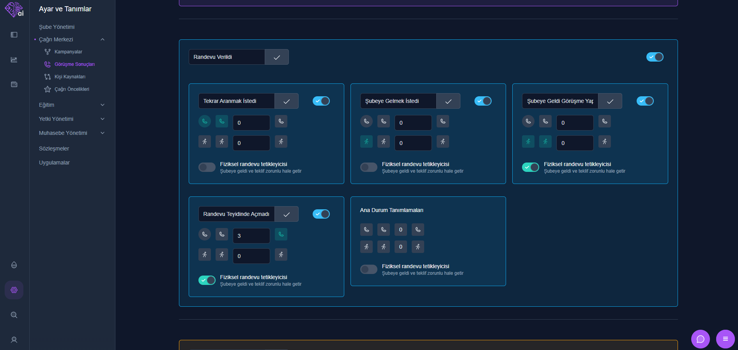Confirm Randevu Teyidinde Açmadı name with checkmark button
The height and width of the screenshot is (350, 738).
[287, 214]
